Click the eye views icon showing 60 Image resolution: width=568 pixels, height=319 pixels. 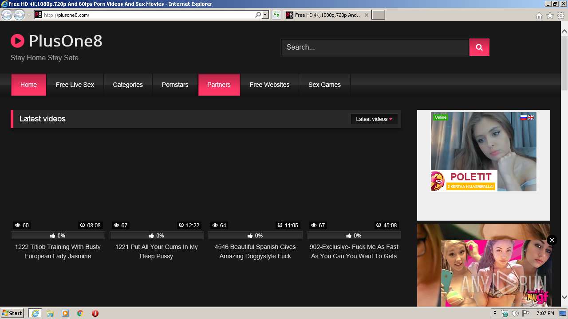[x=18, y=226]
